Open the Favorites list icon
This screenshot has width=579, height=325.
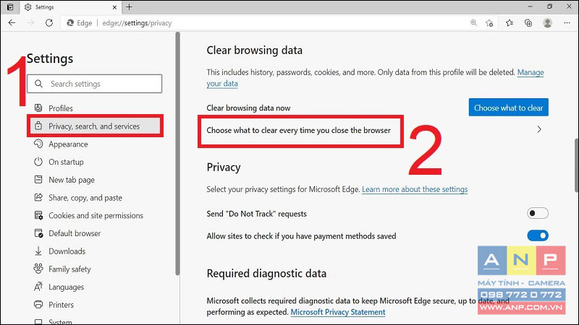pos(510,23)
